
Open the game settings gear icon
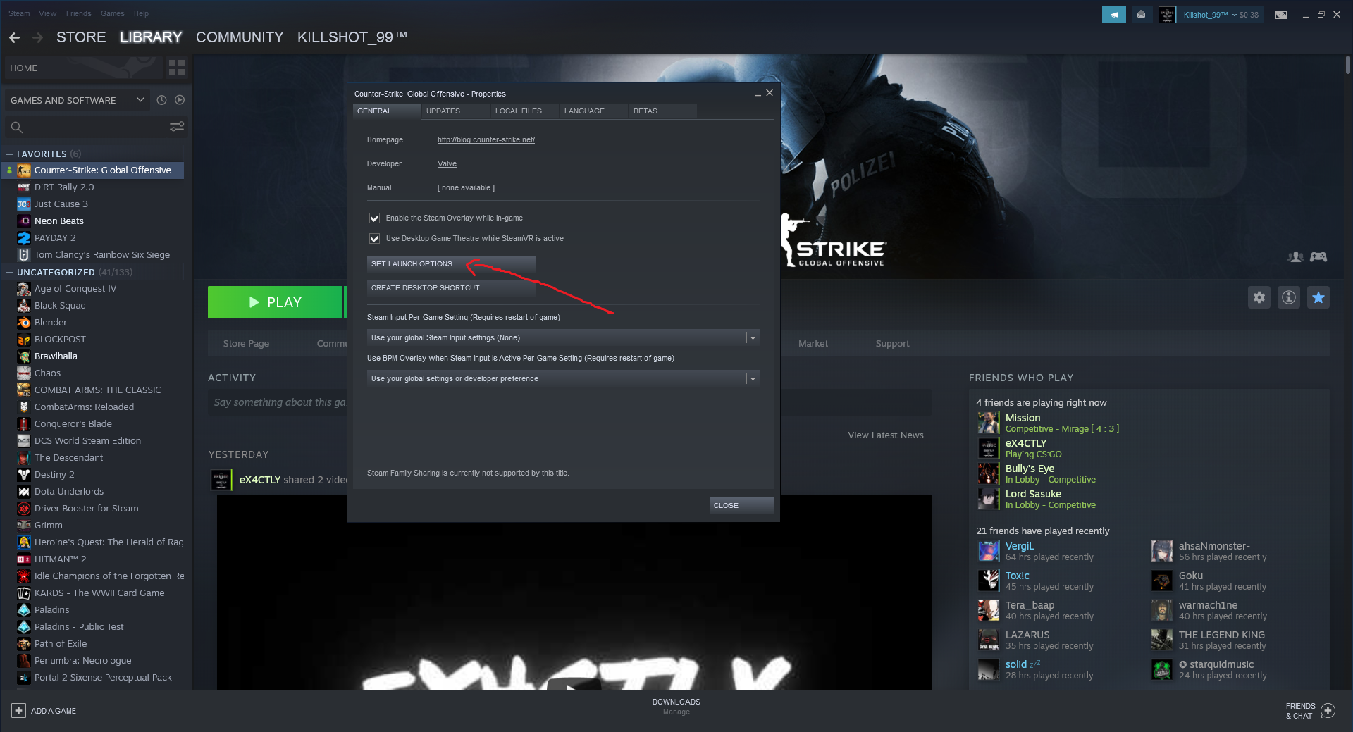pos(1259,297)
